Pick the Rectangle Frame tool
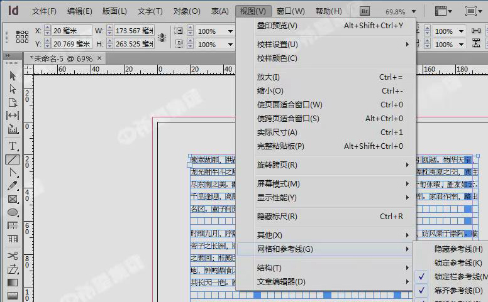The image size is (488, 302). click(x=13, y=200)
